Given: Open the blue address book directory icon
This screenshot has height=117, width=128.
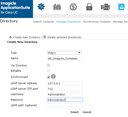Looking at the screenshot, I should point(121,7).
